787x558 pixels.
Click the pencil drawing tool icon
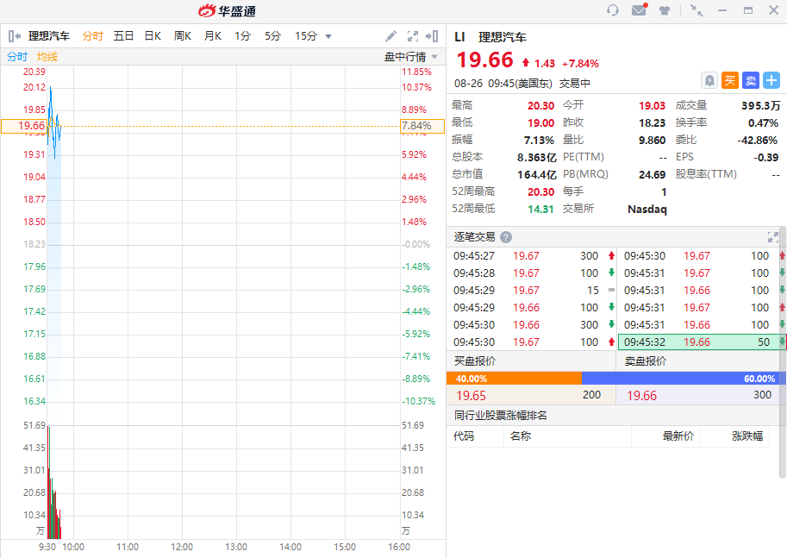pyautogui.click(x=390, y=36)
